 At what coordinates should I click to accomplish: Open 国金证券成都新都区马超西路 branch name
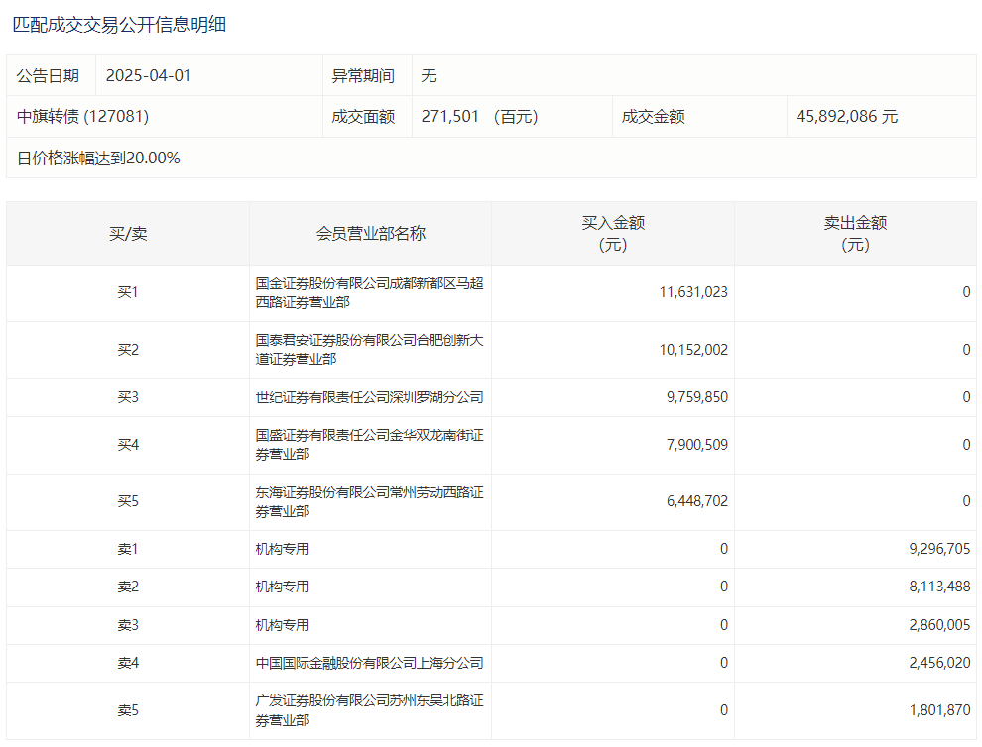pyautogui.click(x=369, y=292)
